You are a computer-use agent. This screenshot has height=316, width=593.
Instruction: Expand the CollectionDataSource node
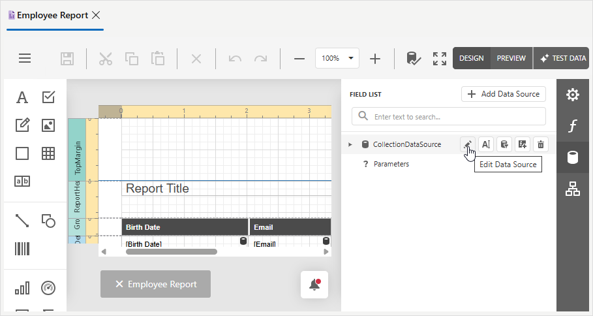(x=350, y=144)
